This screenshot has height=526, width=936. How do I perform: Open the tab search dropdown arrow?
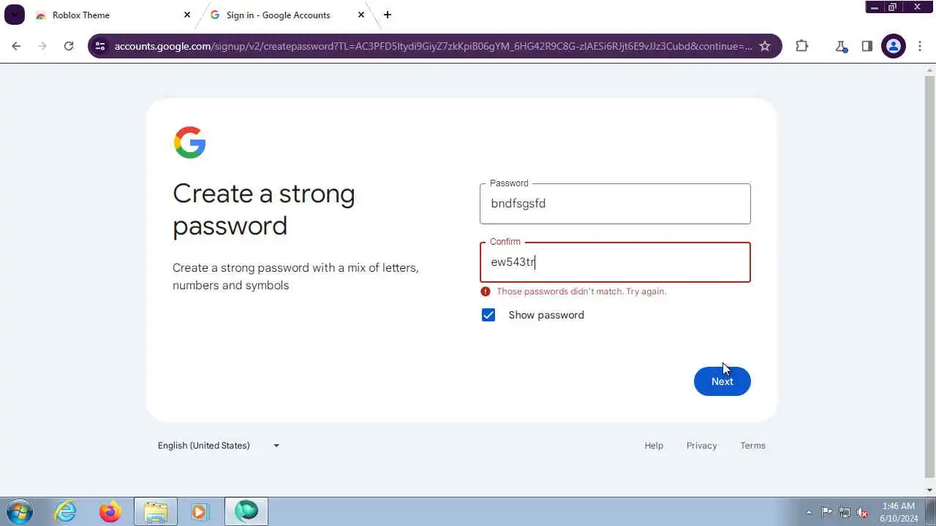pyautogui.click(x=15, y=15)
